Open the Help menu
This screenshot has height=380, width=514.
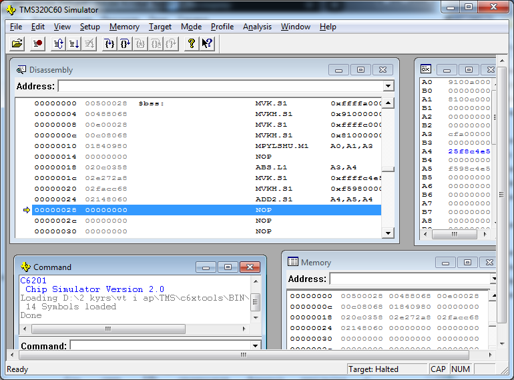coord(328,27)
